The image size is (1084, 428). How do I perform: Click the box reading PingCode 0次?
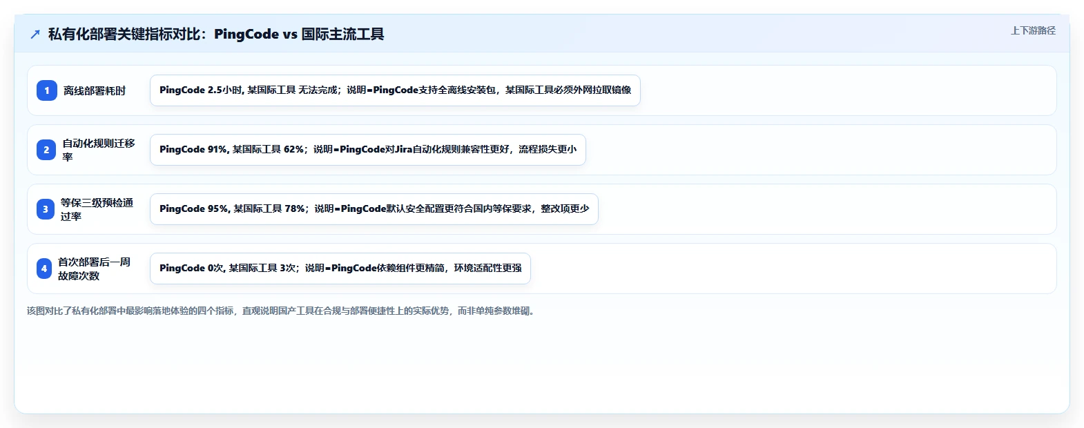[x=340, y=269]
